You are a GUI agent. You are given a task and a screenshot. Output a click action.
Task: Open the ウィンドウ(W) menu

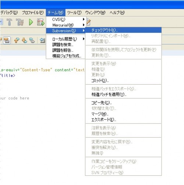95,13
